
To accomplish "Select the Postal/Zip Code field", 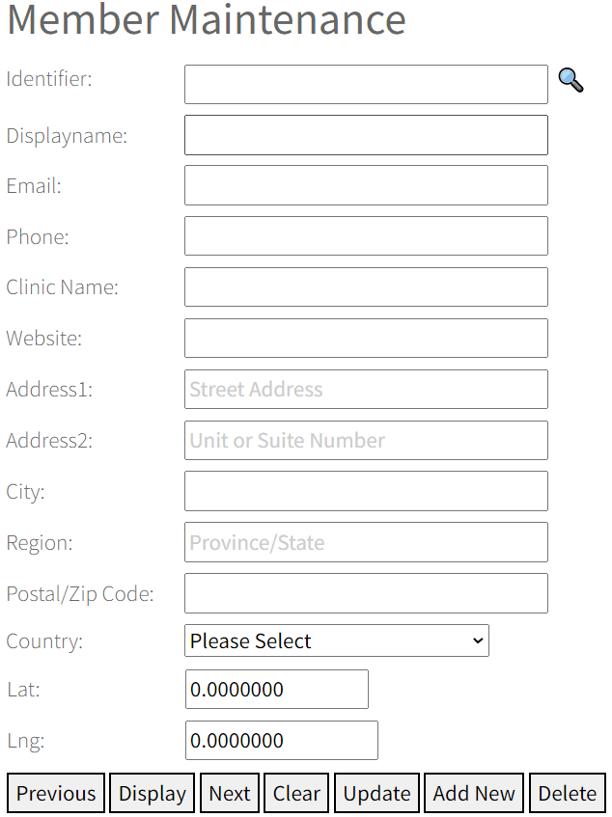I will (x=366, y=593).
